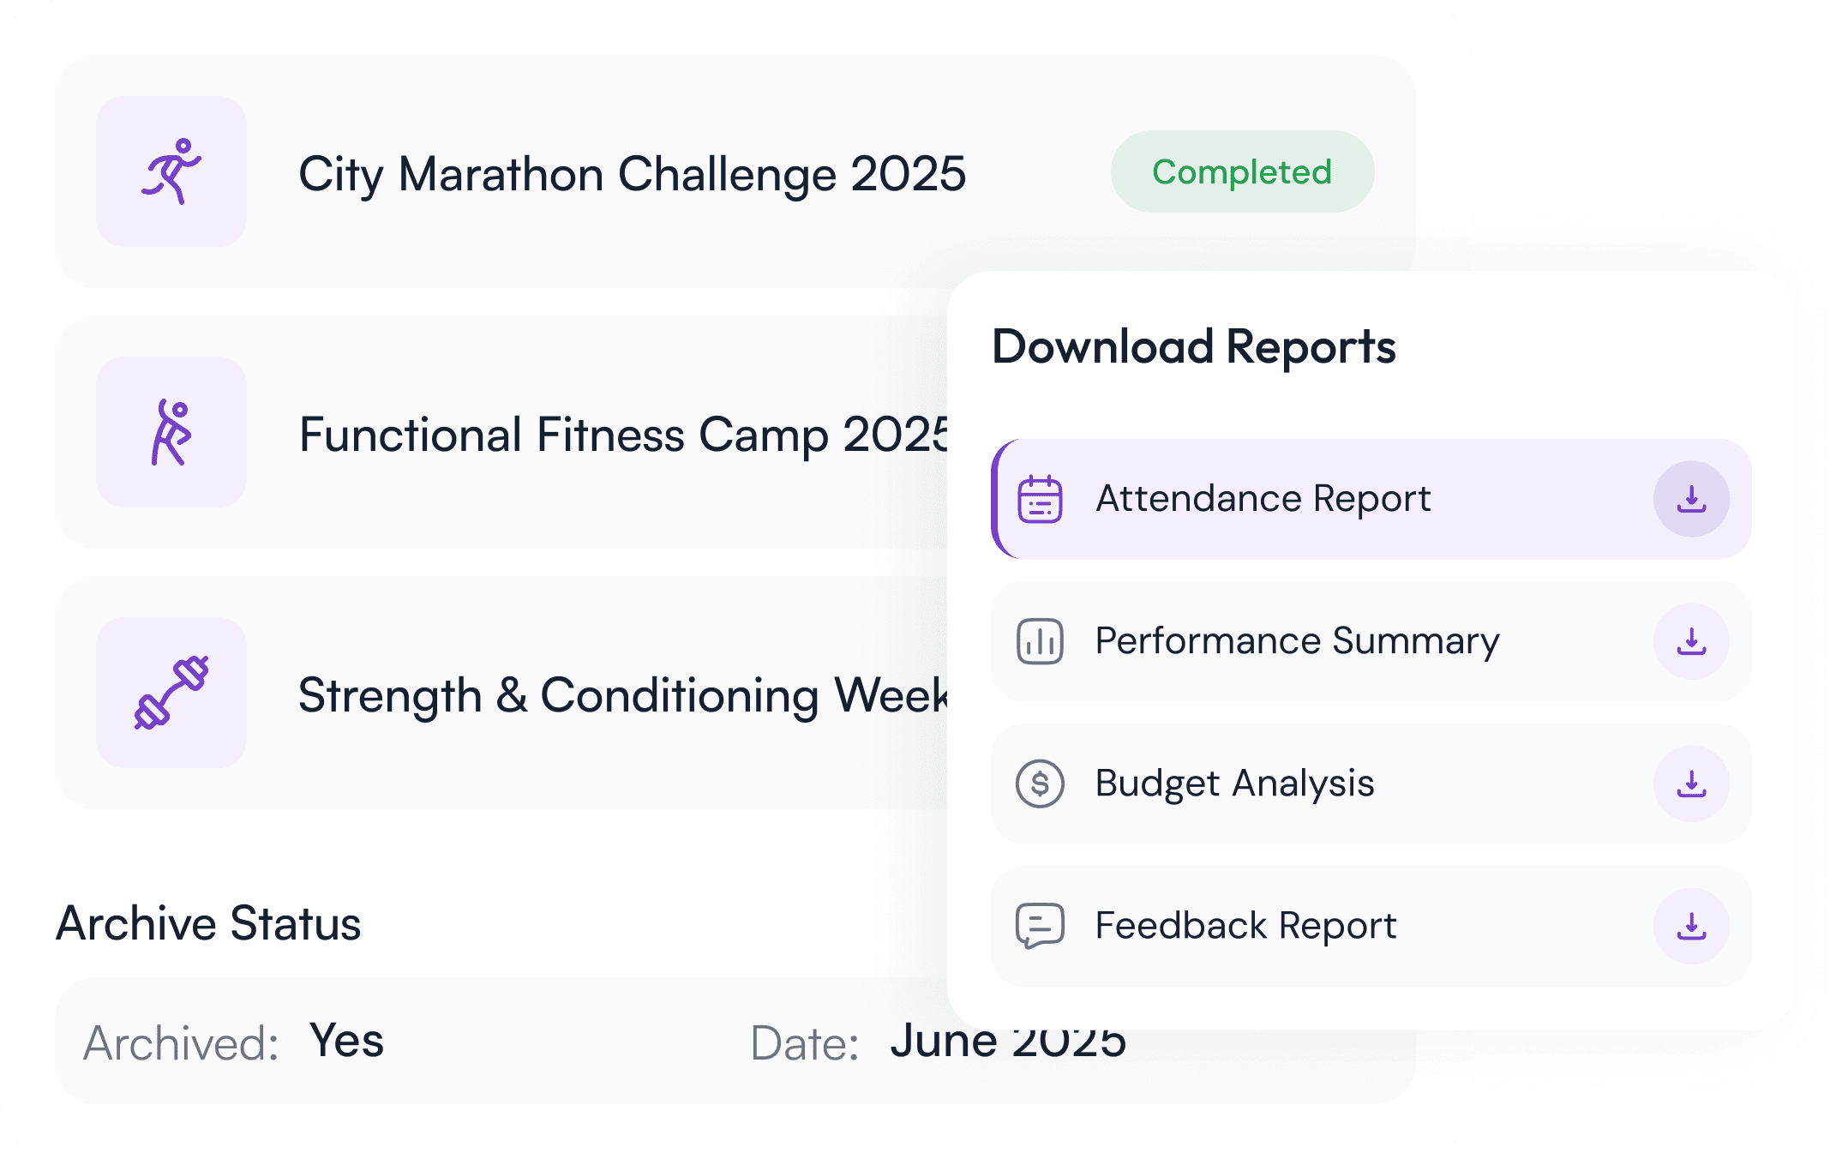Open Functional Fitness Camp 2025 event
Screen dimensions: 1848x1159
coord(623,435)
